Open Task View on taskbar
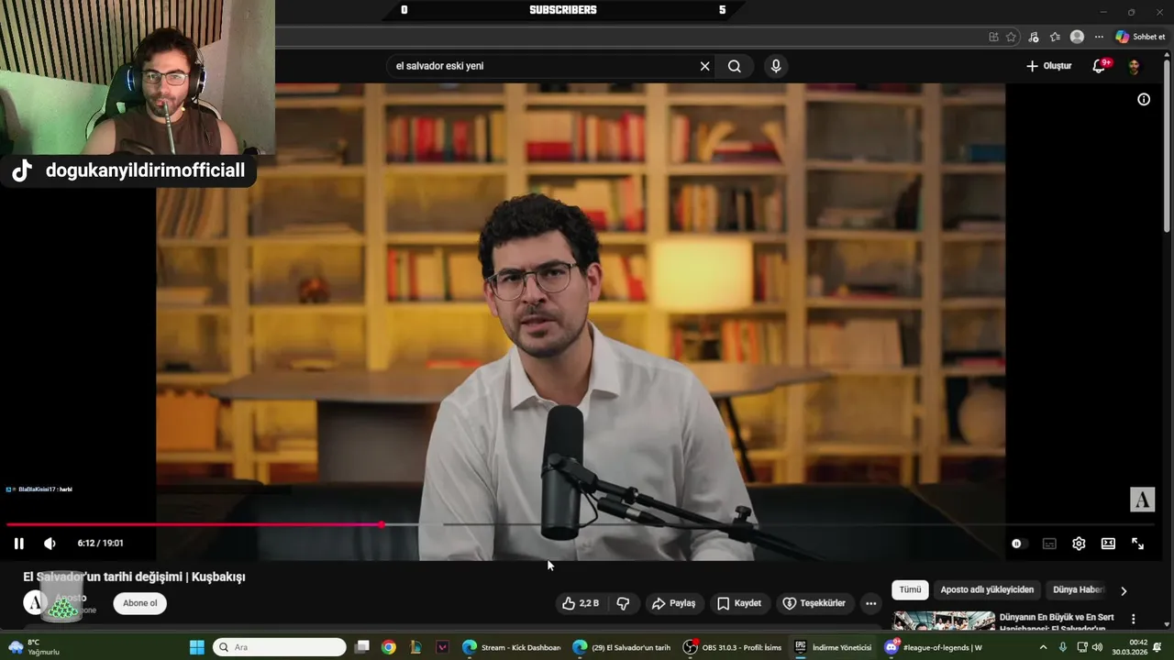This screenshot has width=1174, height=660. coord(362,647)
